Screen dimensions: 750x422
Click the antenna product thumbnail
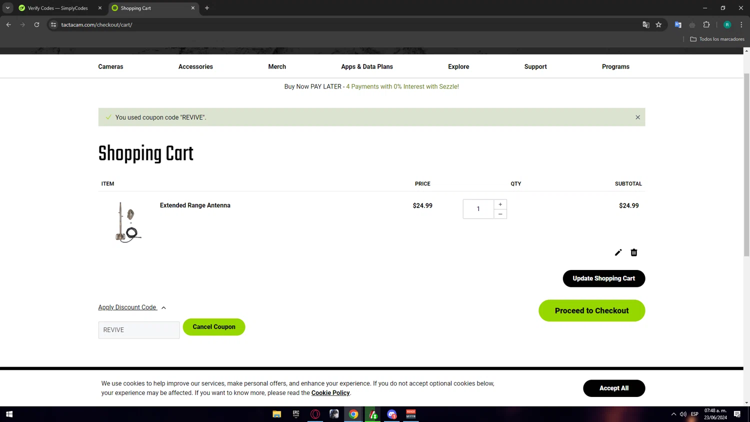click(x=128, y=222)
